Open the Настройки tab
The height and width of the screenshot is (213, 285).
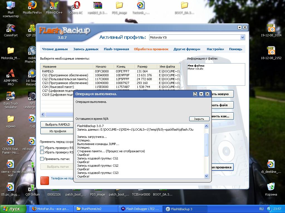click(215, 49)
